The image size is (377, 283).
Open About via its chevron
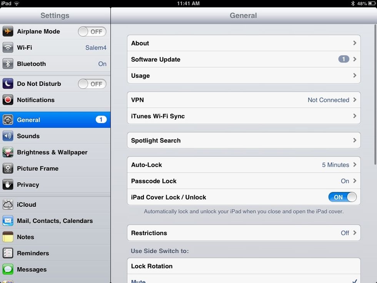click(355, 43)
